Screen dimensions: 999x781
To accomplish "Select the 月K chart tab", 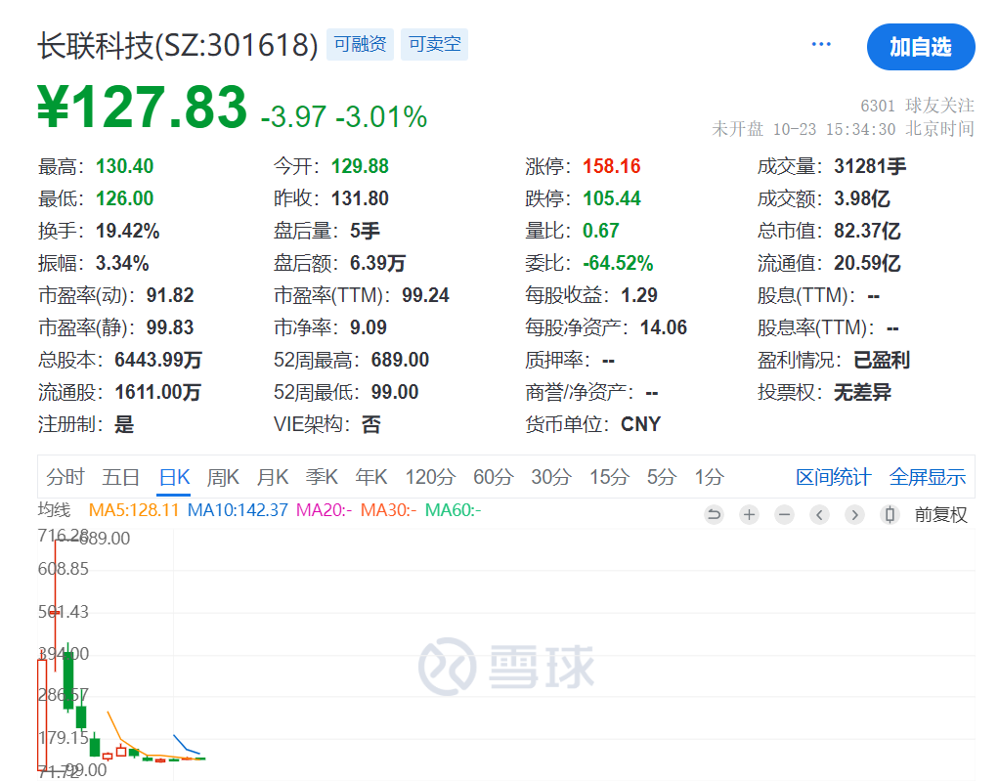I will (273, 476).
